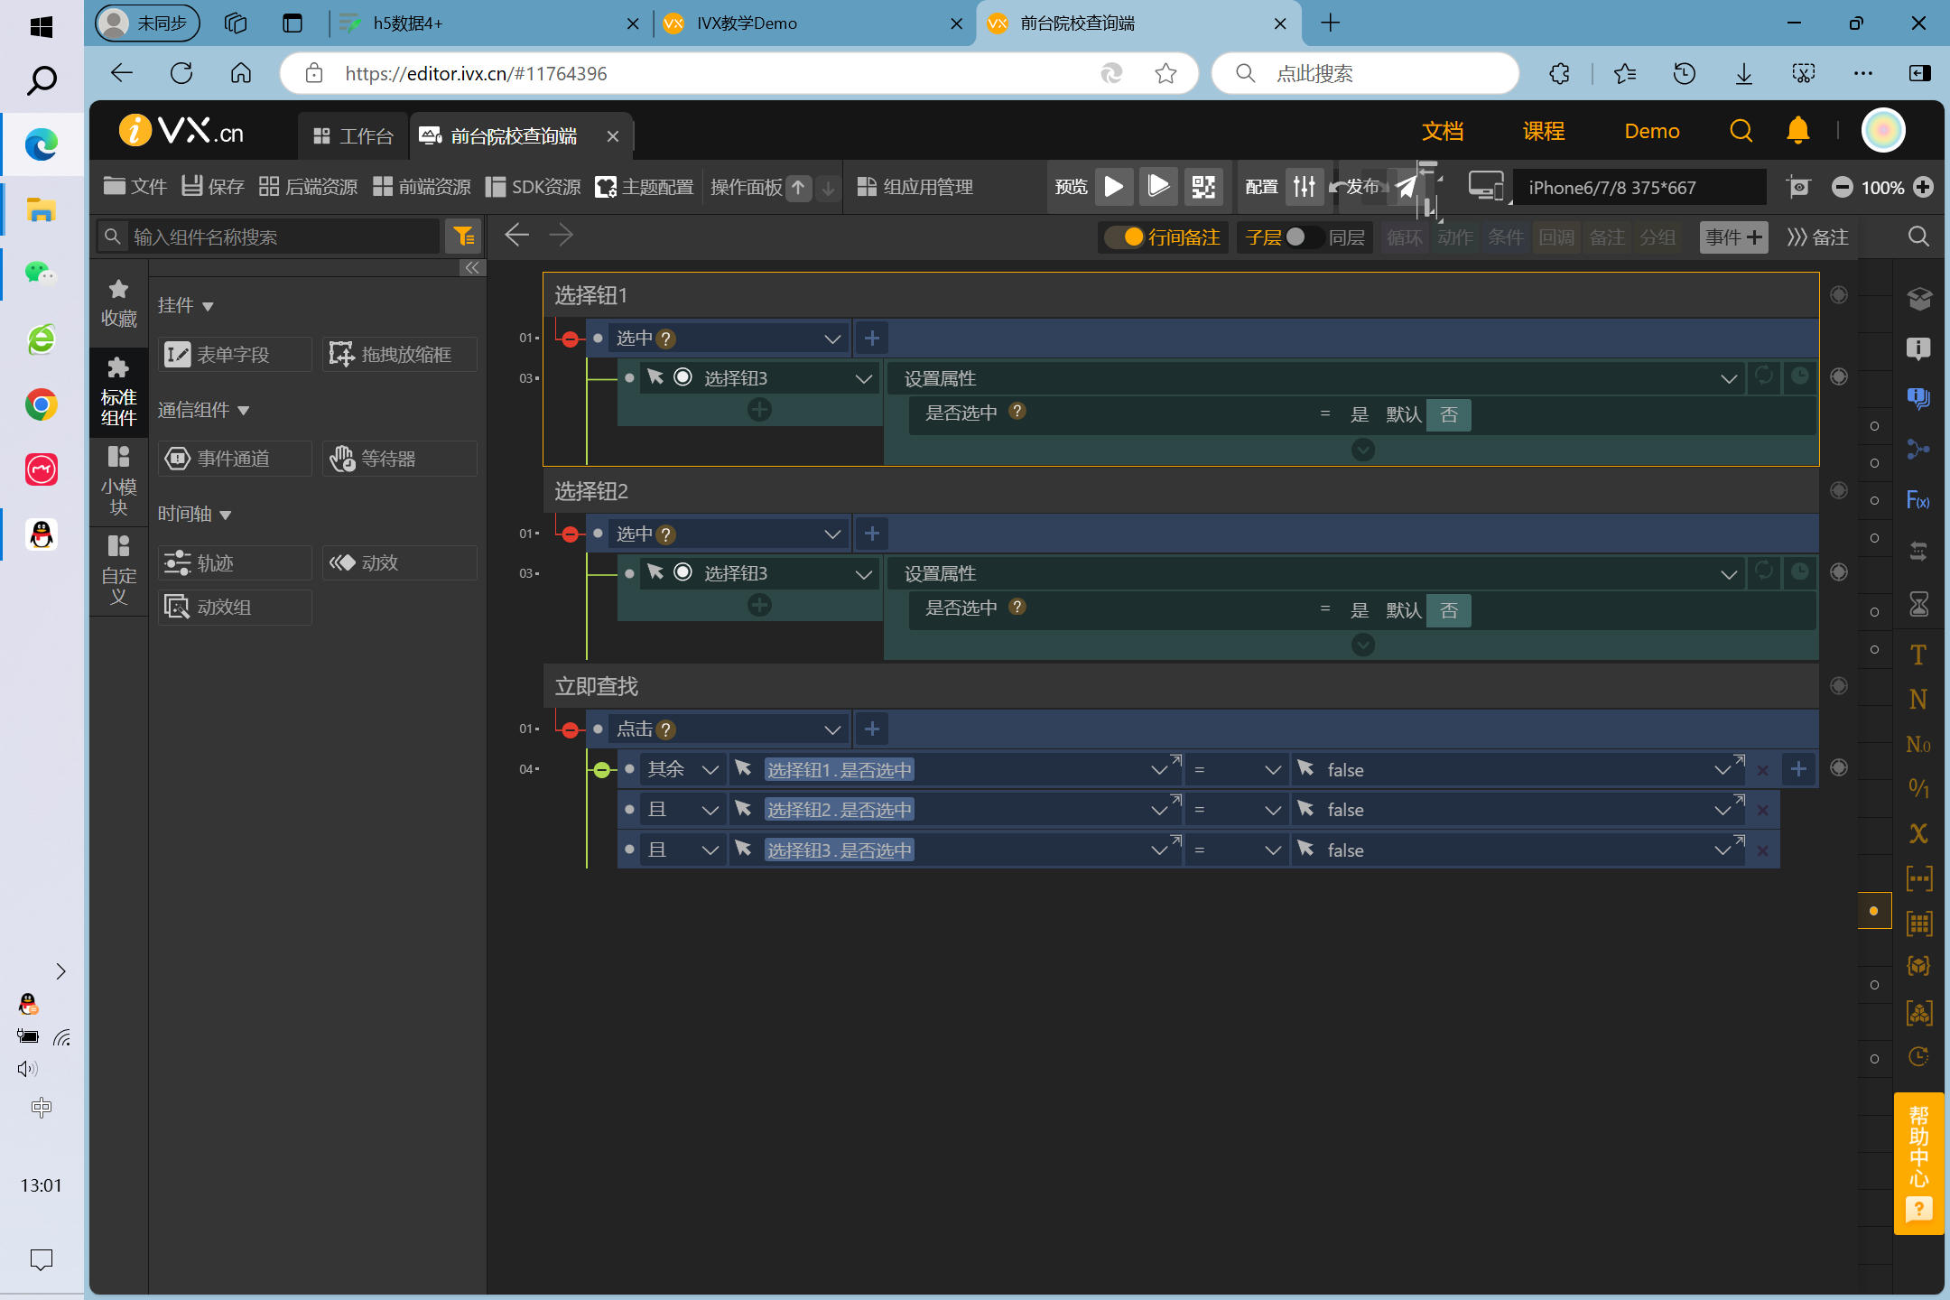Click the 事件 + button
1950x1300 pixels.
[x=1733, y=237]
